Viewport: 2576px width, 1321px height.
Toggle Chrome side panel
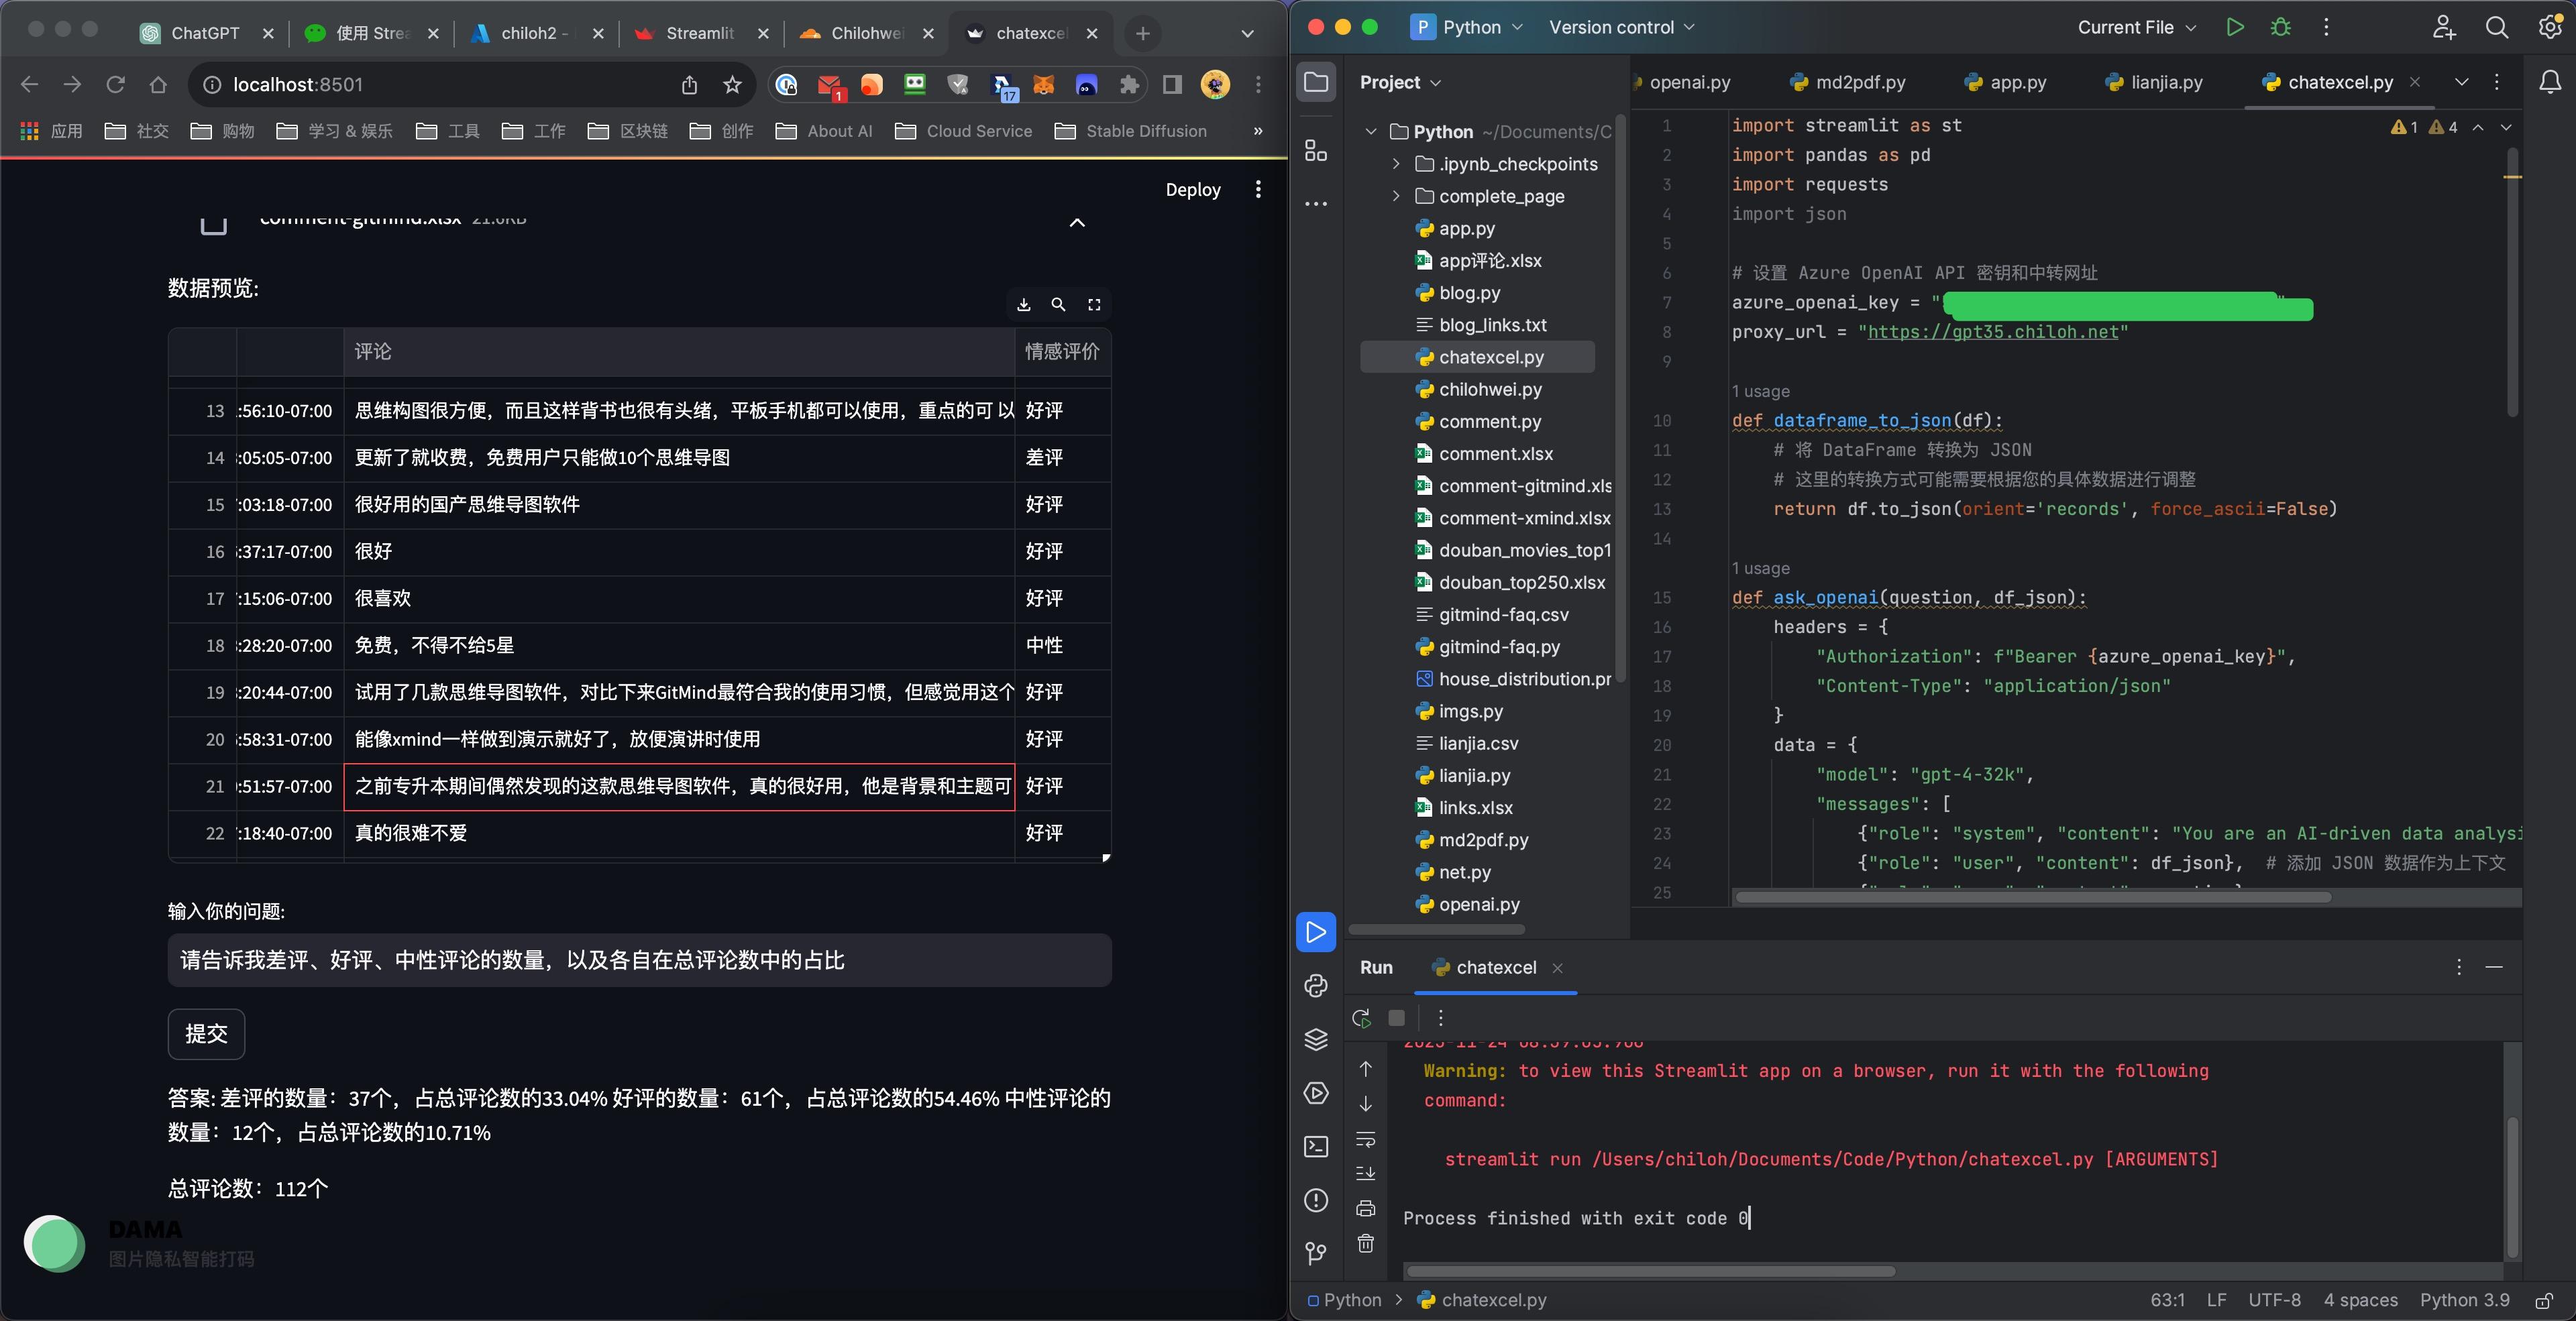1172,85
